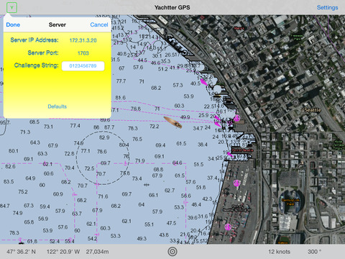The image size is (345, 259).
Task: Tap the green Y server icon
Action: (x=11, y=8)
